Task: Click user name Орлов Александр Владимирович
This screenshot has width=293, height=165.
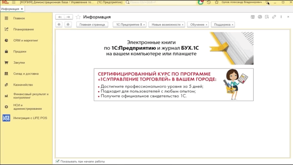Action: pyautogui.click(x=241, y=2)
